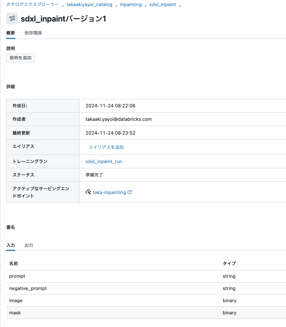286x327 pixels.
Task: Go to takaakiyayoi_catalog breadcrumb
Action: coord(89,4)
